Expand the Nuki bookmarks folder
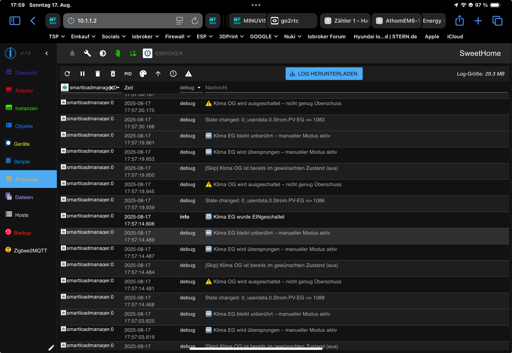The height and width of the screenshot is (353, 512). point(293,37)
